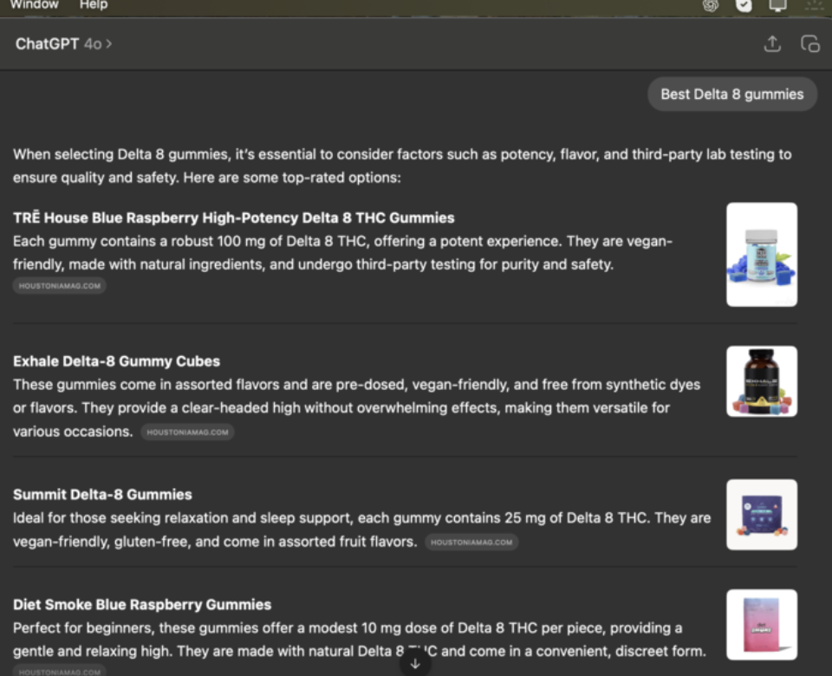Screen dimensions: 832x676
Task: Click the scroll-to-bottom arrow button
Action: click(x=415, y=663)
